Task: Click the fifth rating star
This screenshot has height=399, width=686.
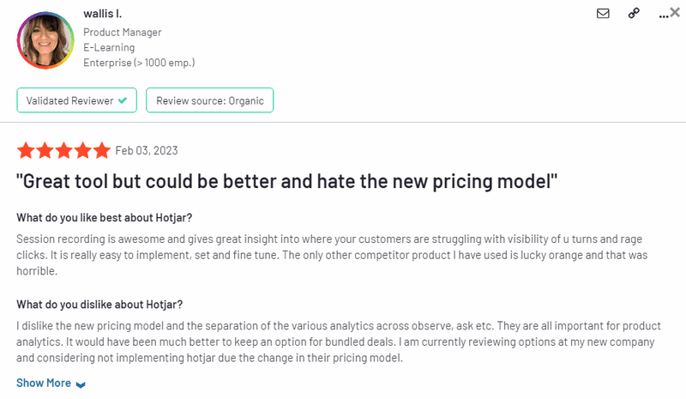Action: pos(102,151)
